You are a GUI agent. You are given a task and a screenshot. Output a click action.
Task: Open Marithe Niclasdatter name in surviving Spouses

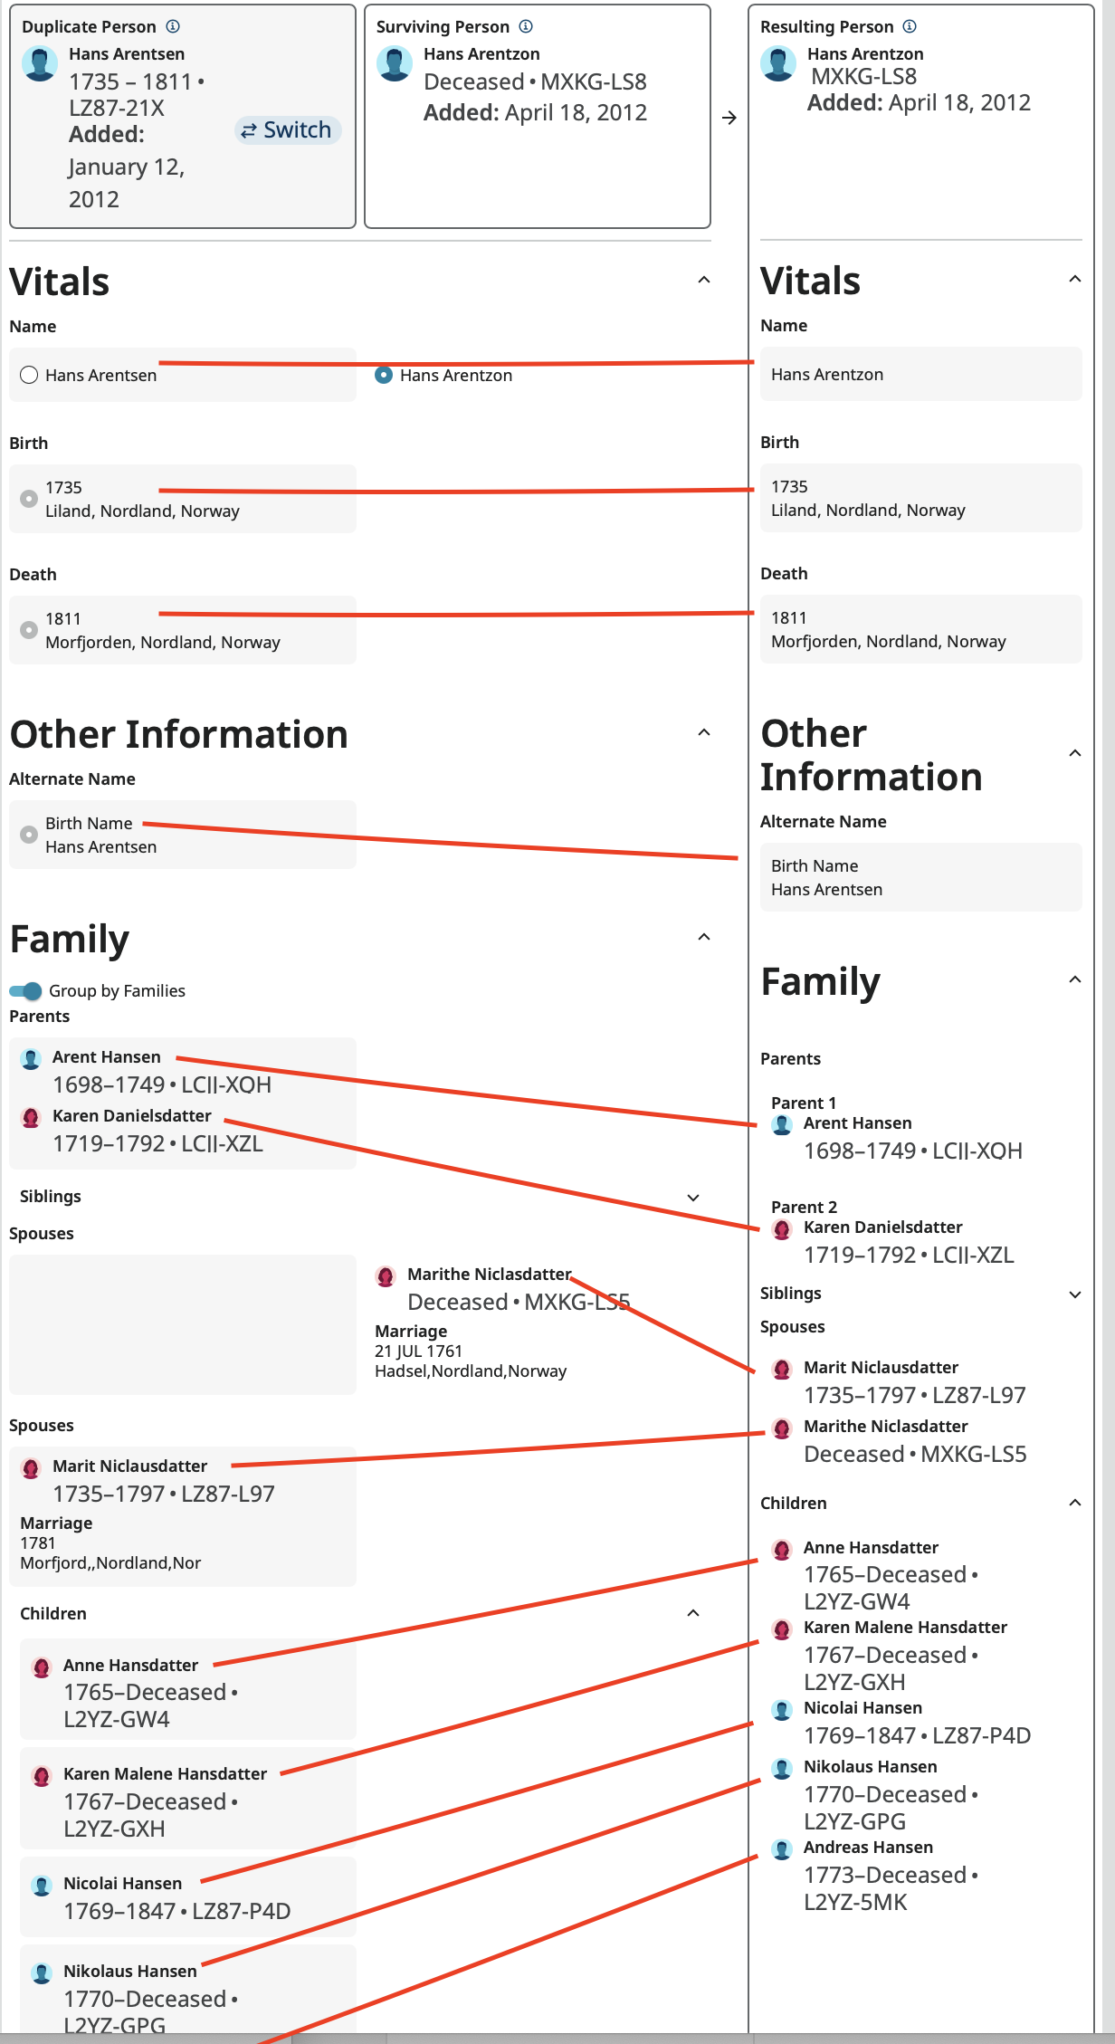coord(490,1275)
